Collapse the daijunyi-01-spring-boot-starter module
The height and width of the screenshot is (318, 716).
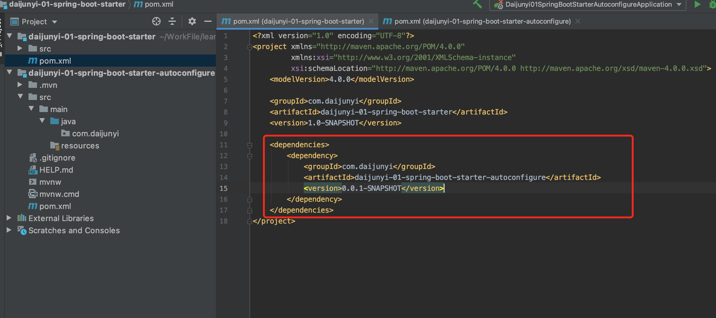[9, 36]
